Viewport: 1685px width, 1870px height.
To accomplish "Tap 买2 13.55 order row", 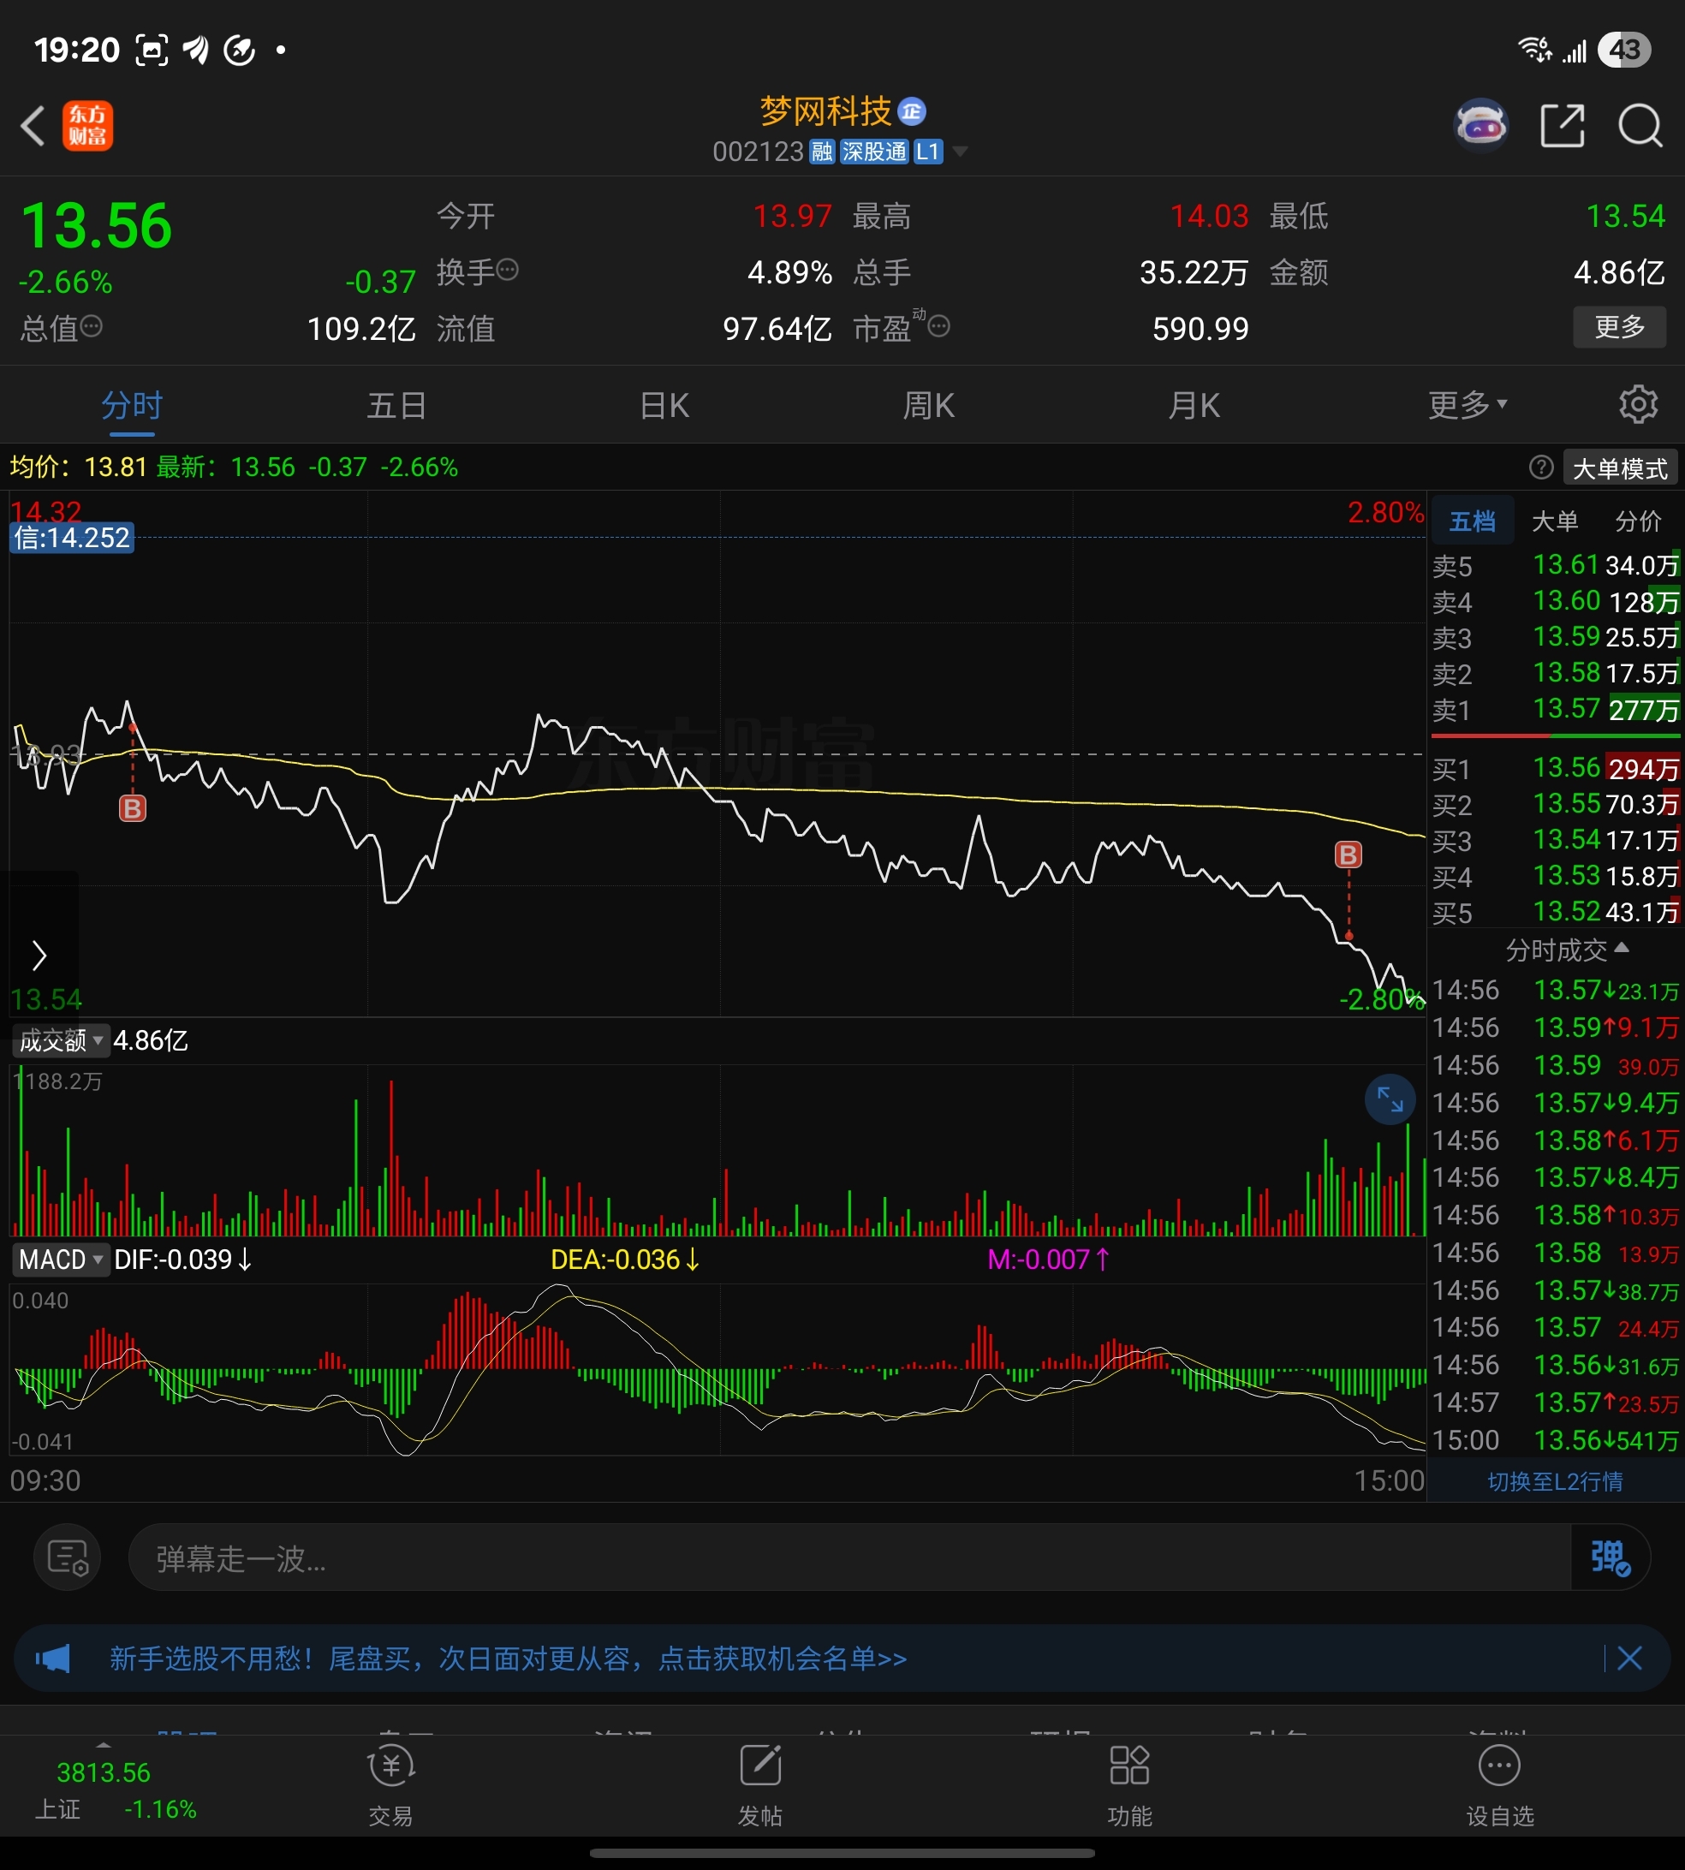I will coord(1556,803).
